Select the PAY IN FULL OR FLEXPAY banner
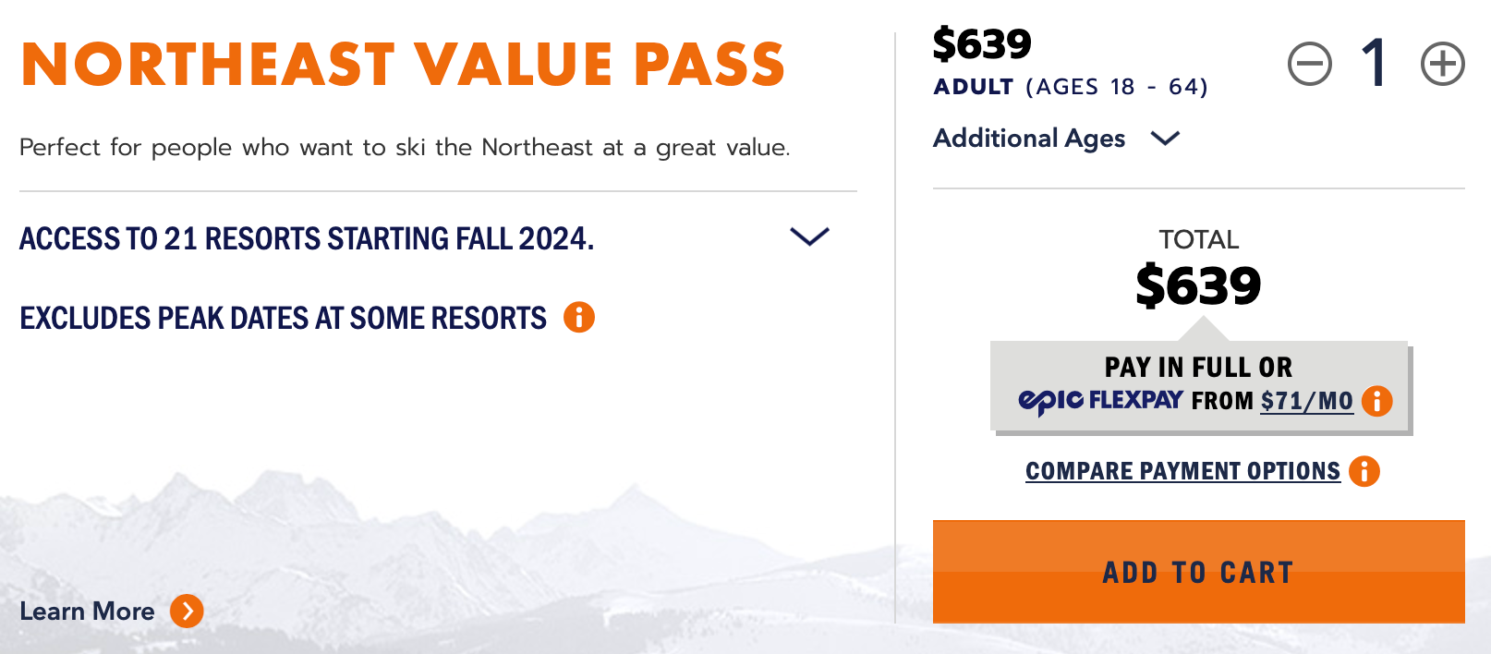 click(1198, 383)
